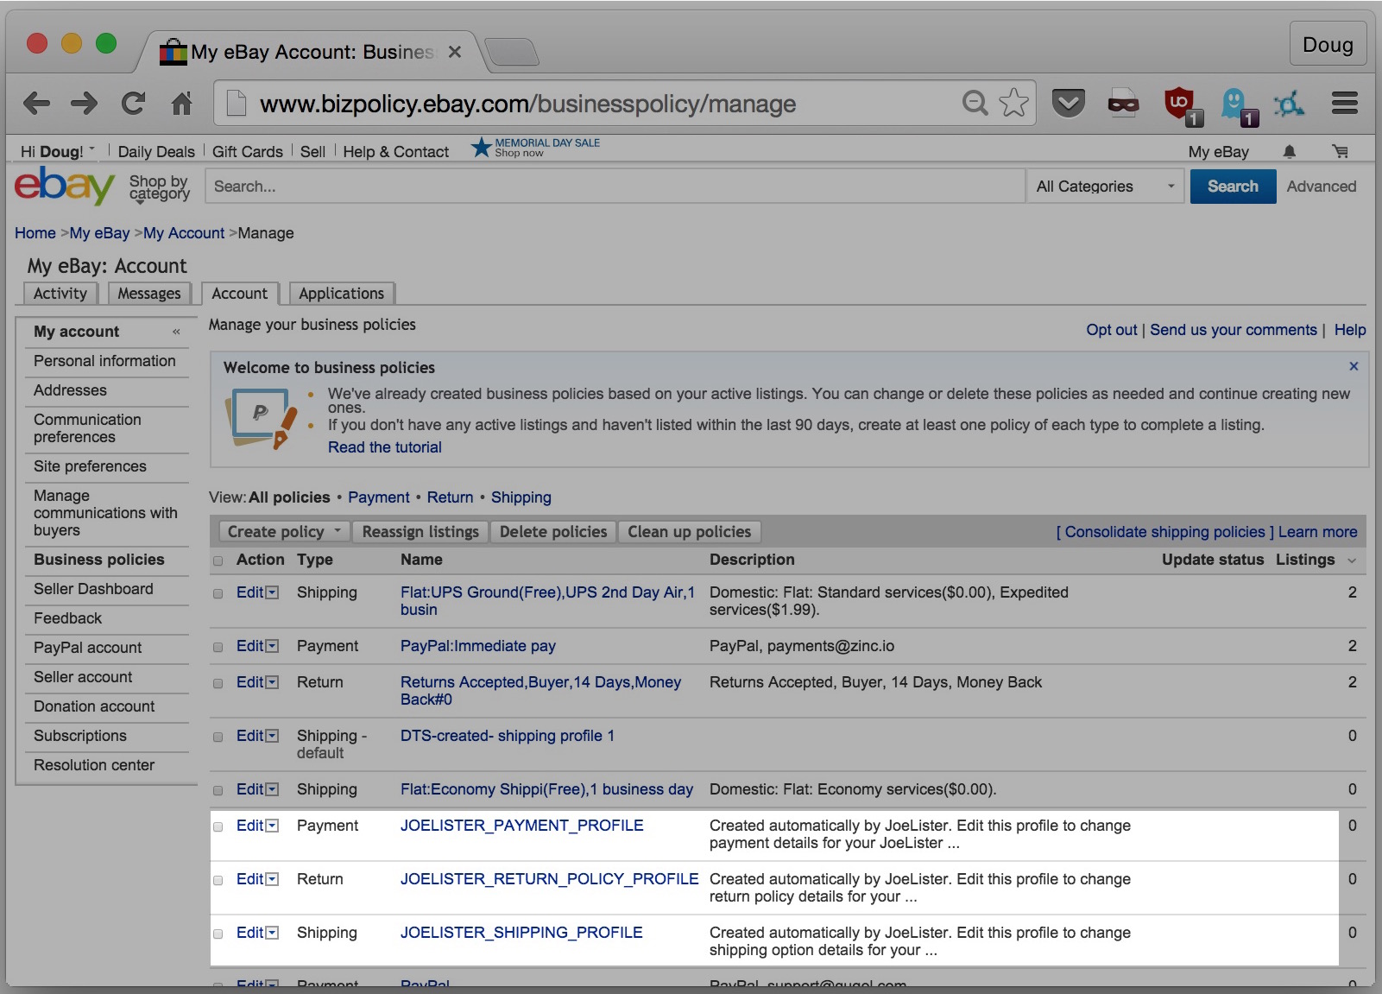1382x994 pixels.
Task: Click the Memorial Day Sale star banner
Action: click(536, 148)
